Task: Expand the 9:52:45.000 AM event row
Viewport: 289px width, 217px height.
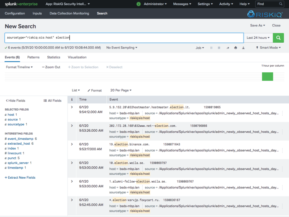Action: click(x=72, y=200)
